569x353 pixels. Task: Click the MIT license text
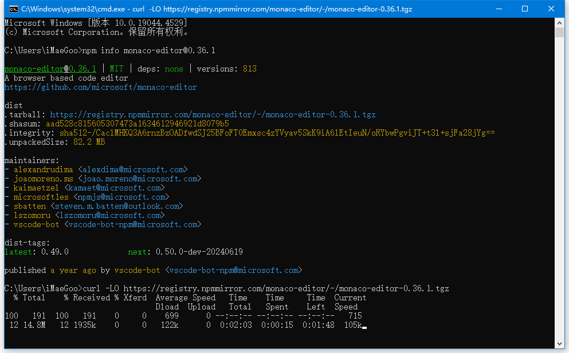(x=116, y=69)
